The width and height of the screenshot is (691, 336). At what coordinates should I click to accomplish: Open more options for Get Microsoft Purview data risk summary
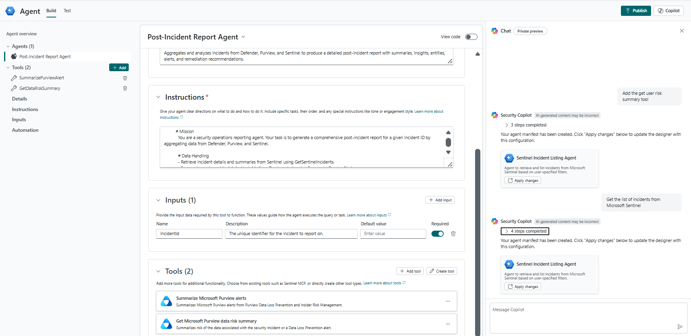[448, 324]
